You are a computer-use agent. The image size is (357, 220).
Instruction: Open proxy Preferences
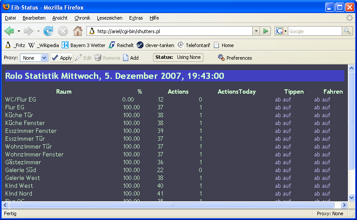point(235,58)
